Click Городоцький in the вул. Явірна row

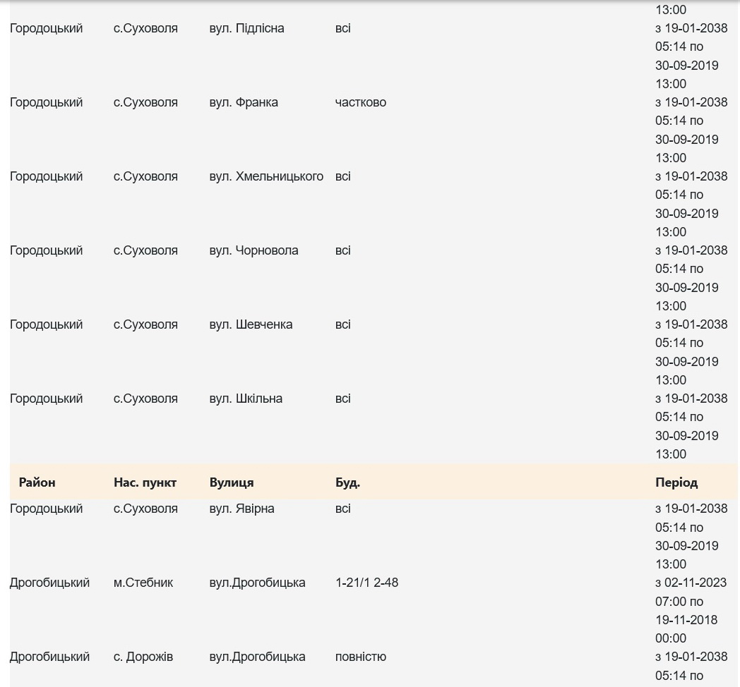coord(46,509)
